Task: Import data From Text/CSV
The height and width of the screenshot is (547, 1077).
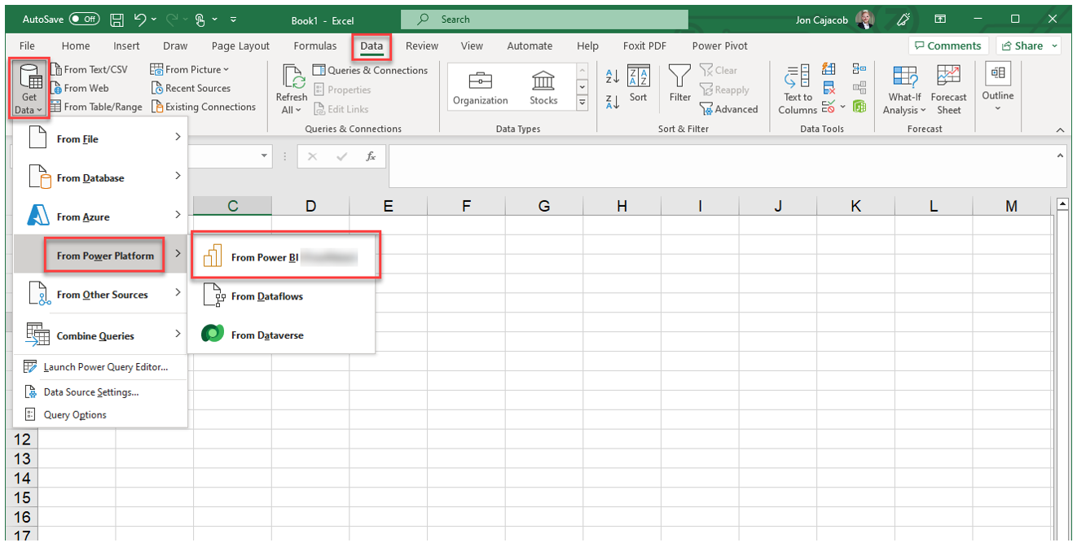Action: click(89, 69)
